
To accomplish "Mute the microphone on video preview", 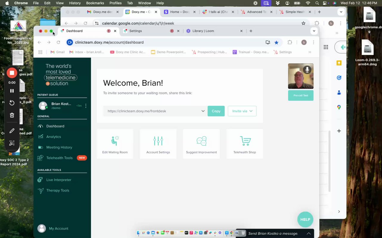I will pos(307,70).
